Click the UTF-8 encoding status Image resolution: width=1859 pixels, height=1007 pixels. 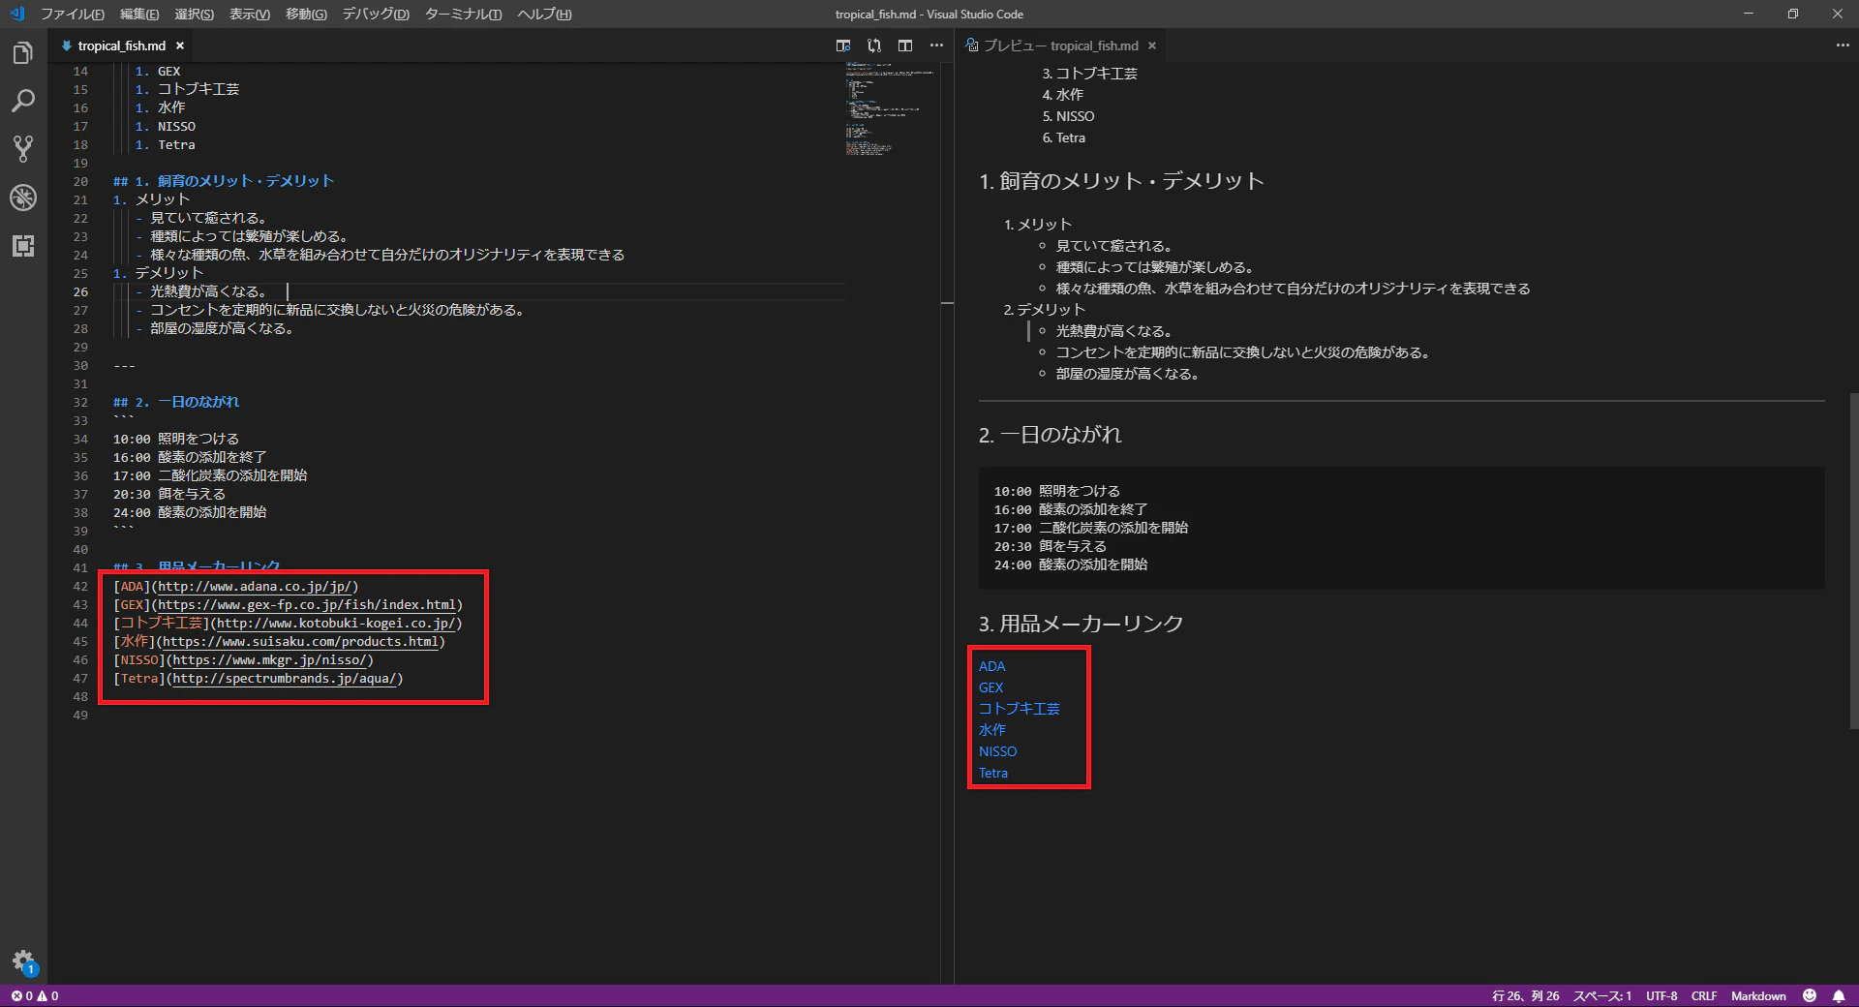coord(1661,995)
